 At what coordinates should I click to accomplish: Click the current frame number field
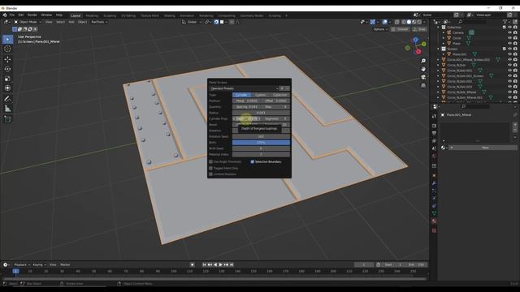click(364, 265)
